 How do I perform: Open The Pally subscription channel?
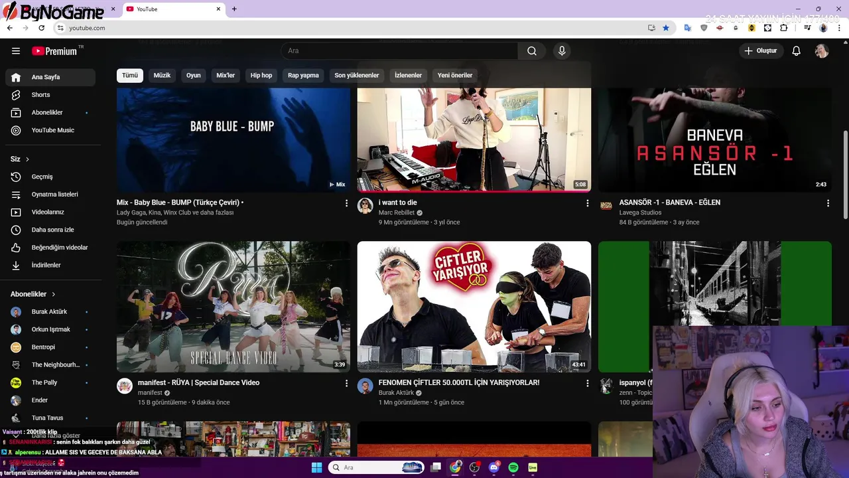(50, 382)
